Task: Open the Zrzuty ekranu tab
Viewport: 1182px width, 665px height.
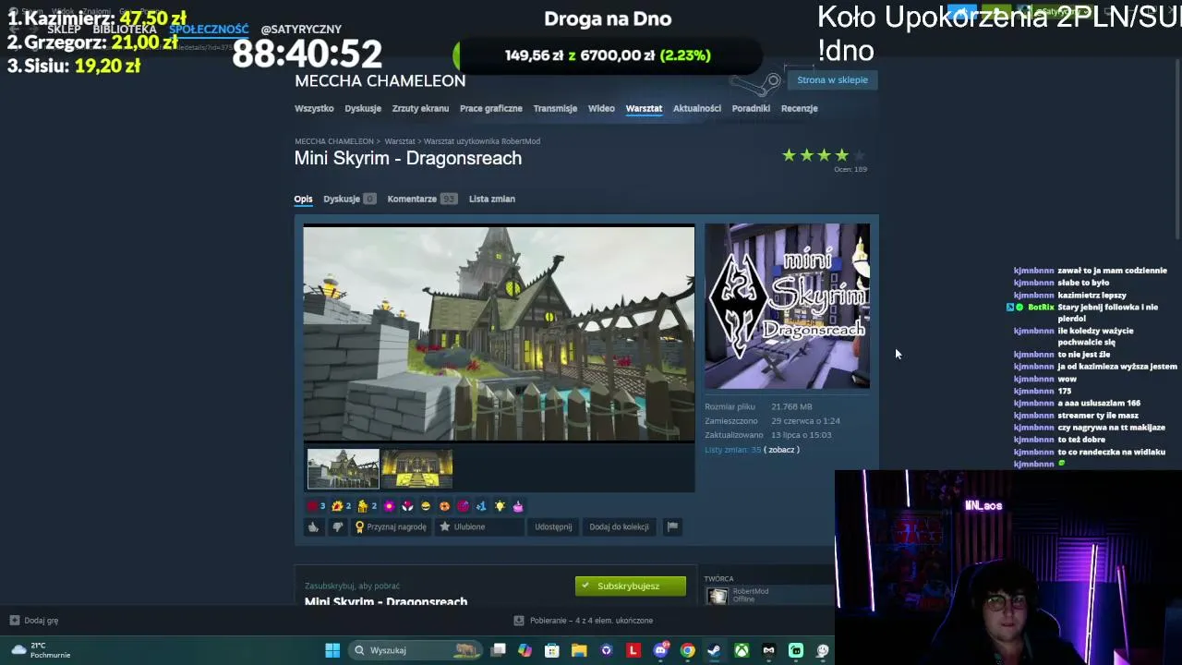Action: point(420,108)
